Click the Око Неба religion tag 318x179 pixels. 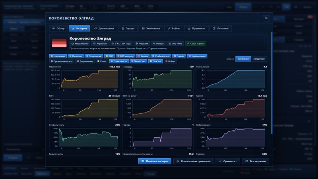coord(175,43)
